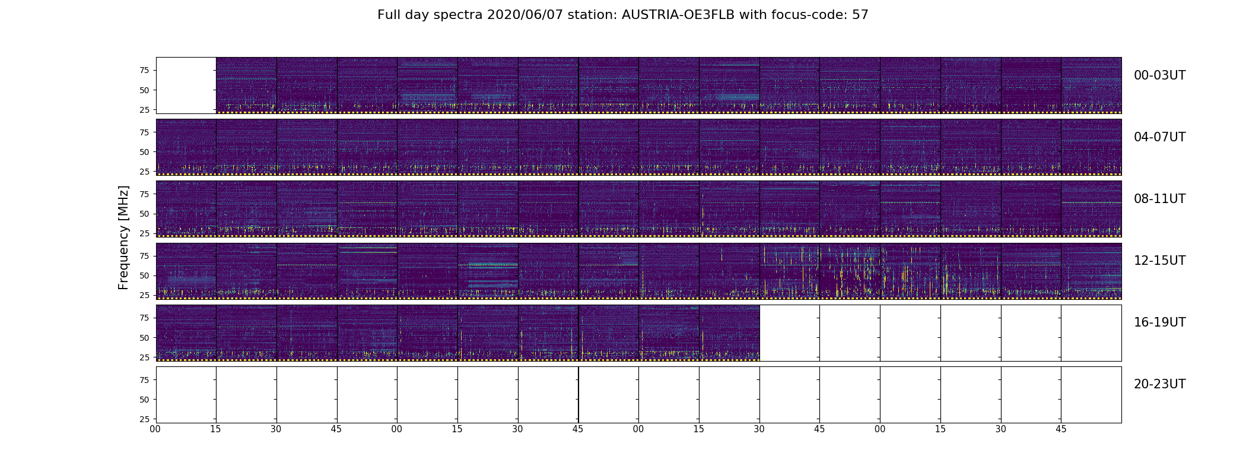The image size is (1246, 475).
Task: Open the 04-07UT spectrogram strip
Action: (x=638, y=147)
